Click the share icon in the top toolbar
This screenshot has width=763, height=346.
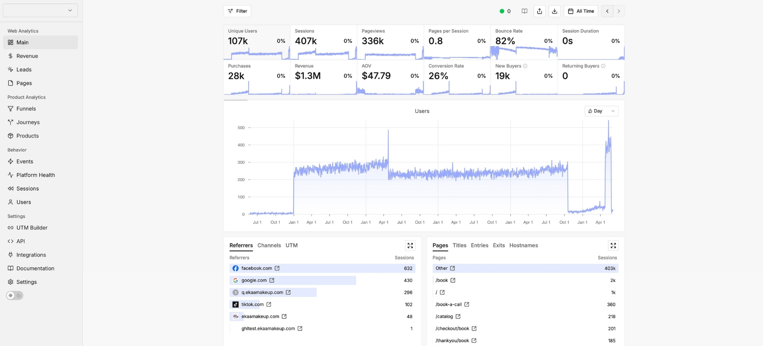pyautogui.click(x=540, y=11)
